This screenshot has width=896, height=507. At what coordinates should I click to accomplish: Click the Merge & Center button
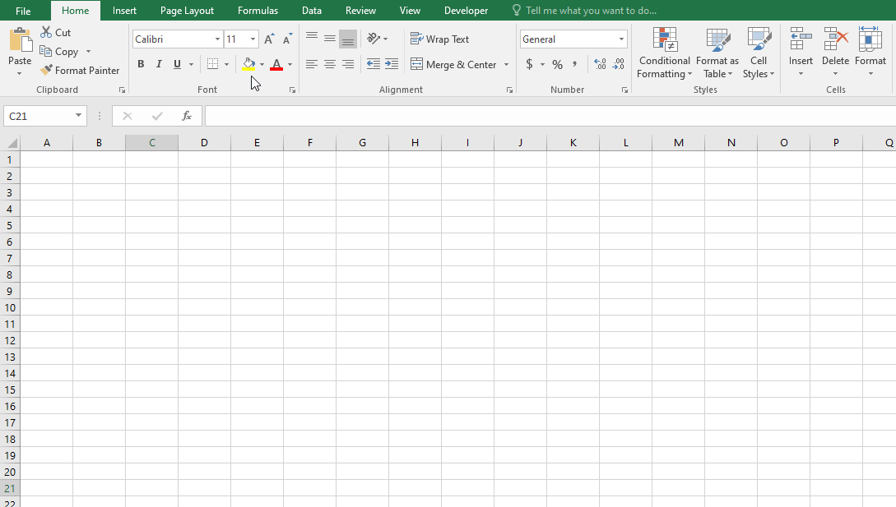(454, 64)
